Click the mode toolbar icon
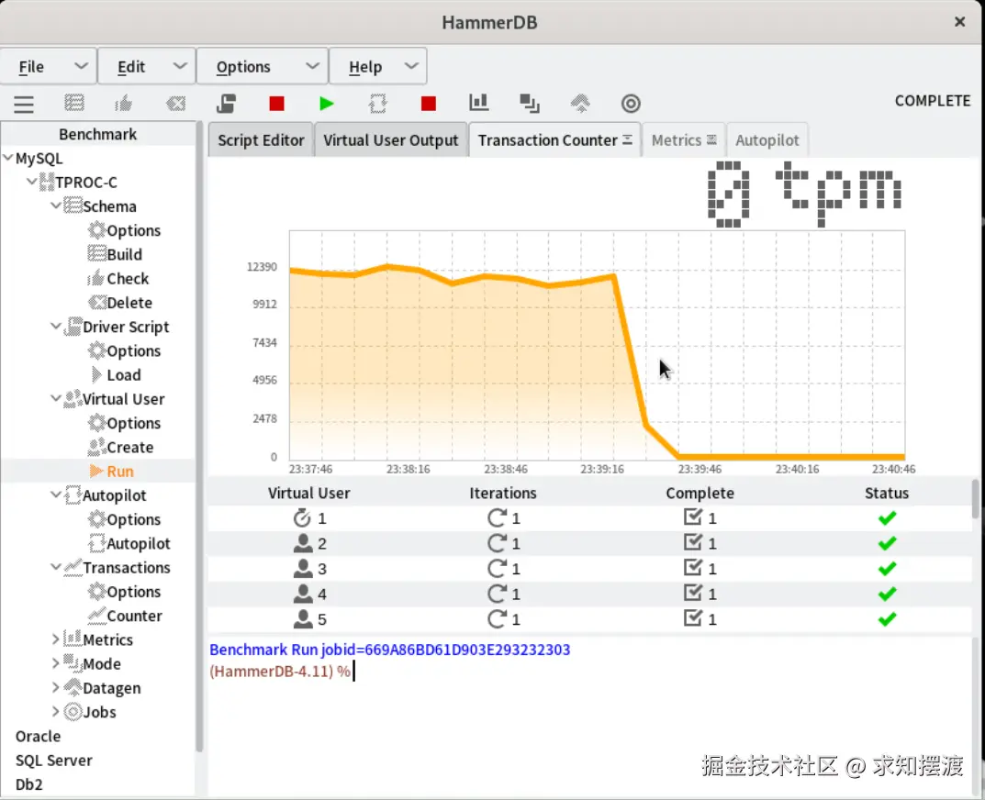This screenshot has width=985, height=800. tap(530, 103)
